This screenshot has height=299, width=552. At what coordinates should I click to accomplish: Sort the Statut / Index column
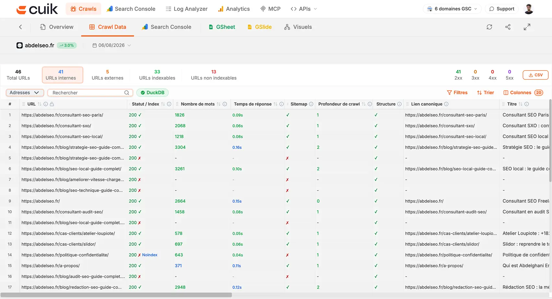point(163,104)
